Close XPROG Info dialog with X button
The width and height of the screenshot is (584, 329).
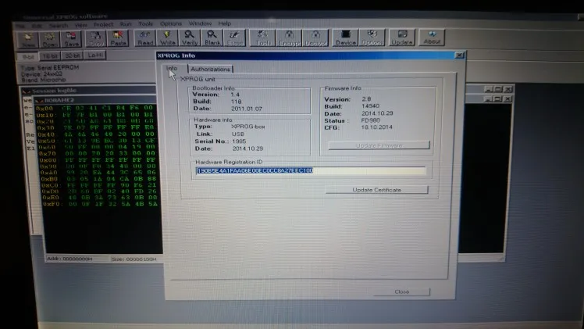coord(460,55)
